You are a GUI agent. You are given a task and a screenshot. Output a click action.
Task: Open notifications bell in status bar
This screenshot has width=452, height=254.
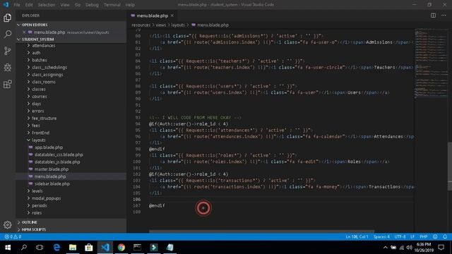445,237
